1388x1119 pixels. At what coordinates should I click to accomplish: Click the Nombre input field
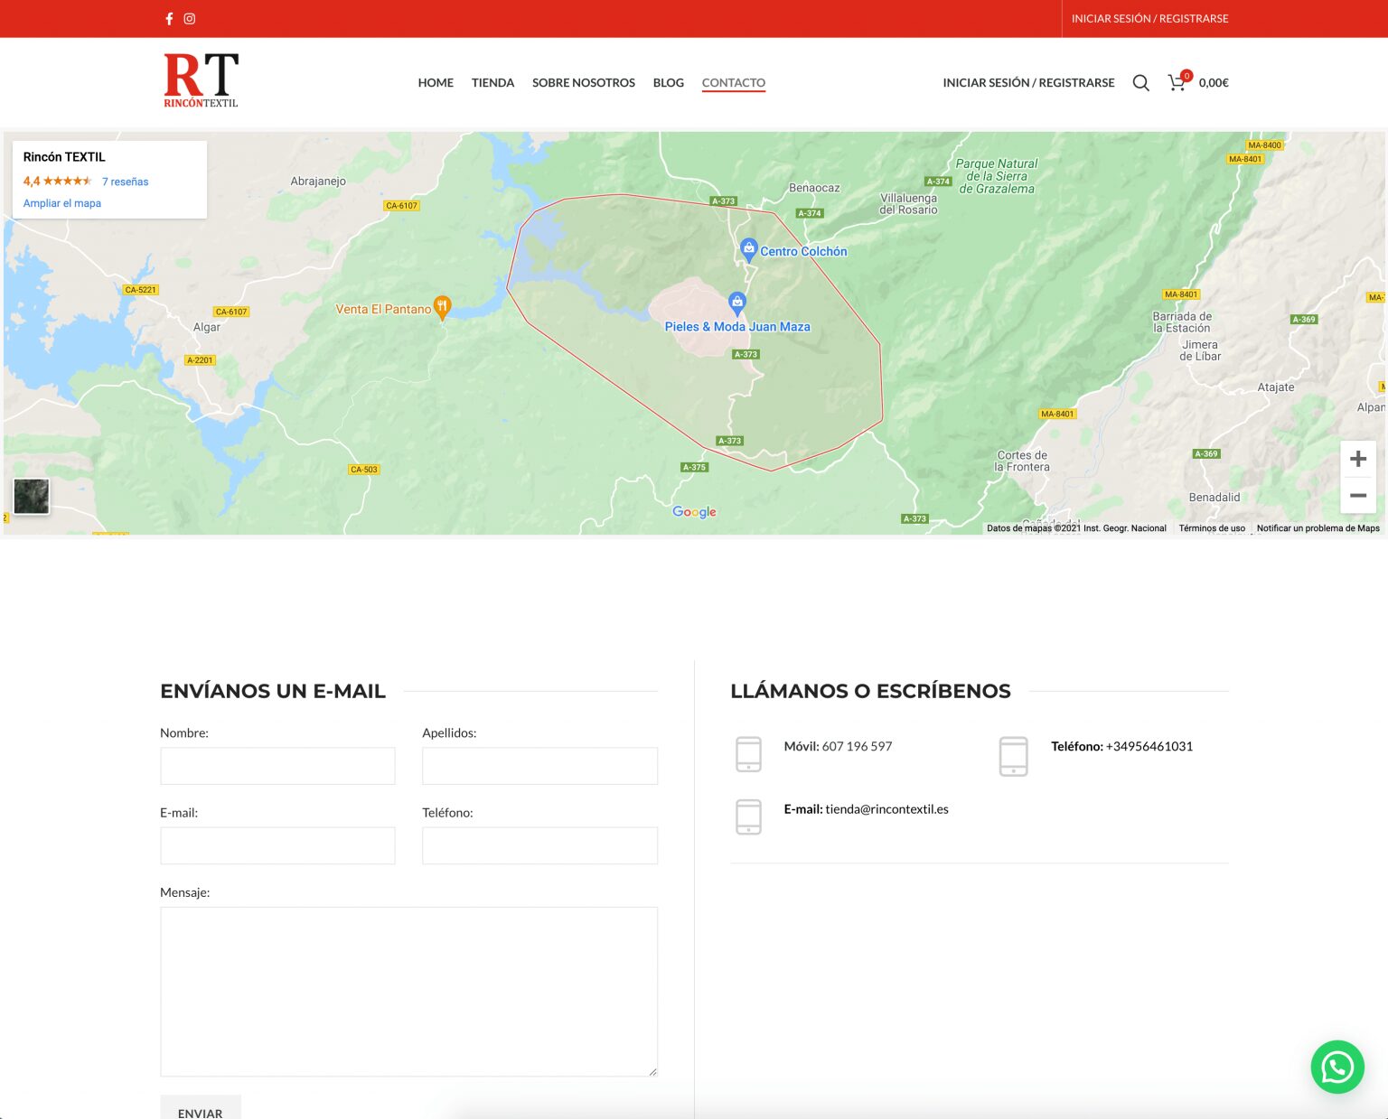coord(277,766)
